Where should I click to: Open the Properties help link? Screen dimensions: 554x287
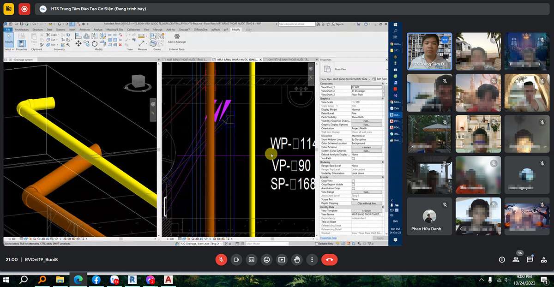click(329, 238)
